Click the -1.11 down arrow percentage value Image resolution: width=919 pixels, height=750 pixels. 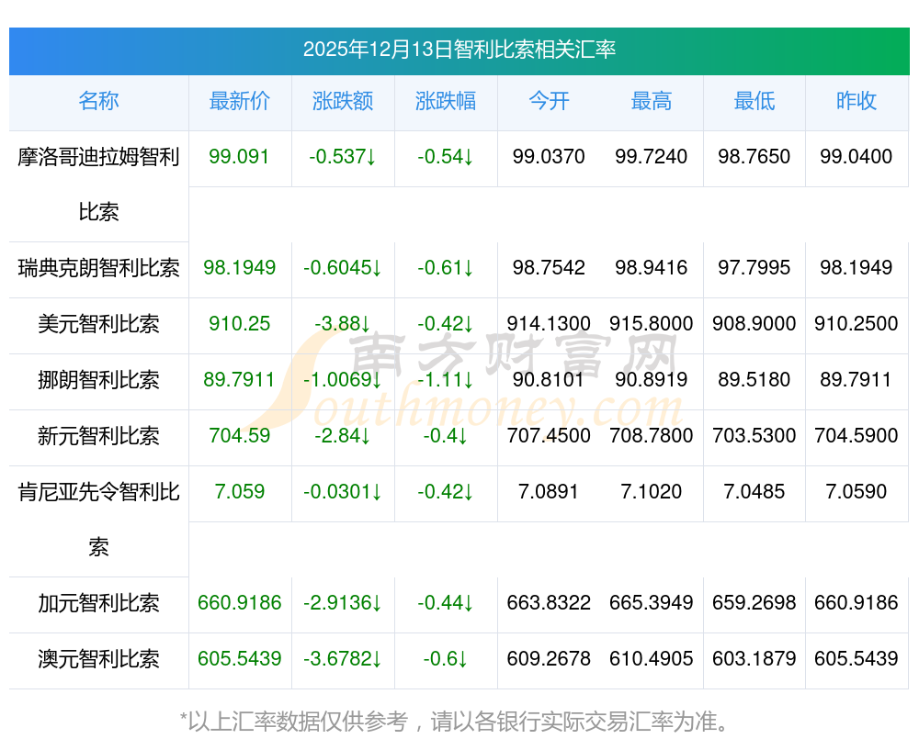(x=446, y=380)
